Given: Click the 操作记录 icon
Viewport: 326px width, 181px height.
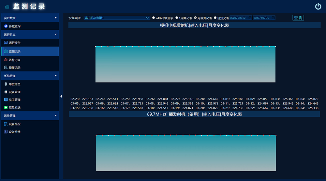Looking at the screenshot, I should [6, 68].
